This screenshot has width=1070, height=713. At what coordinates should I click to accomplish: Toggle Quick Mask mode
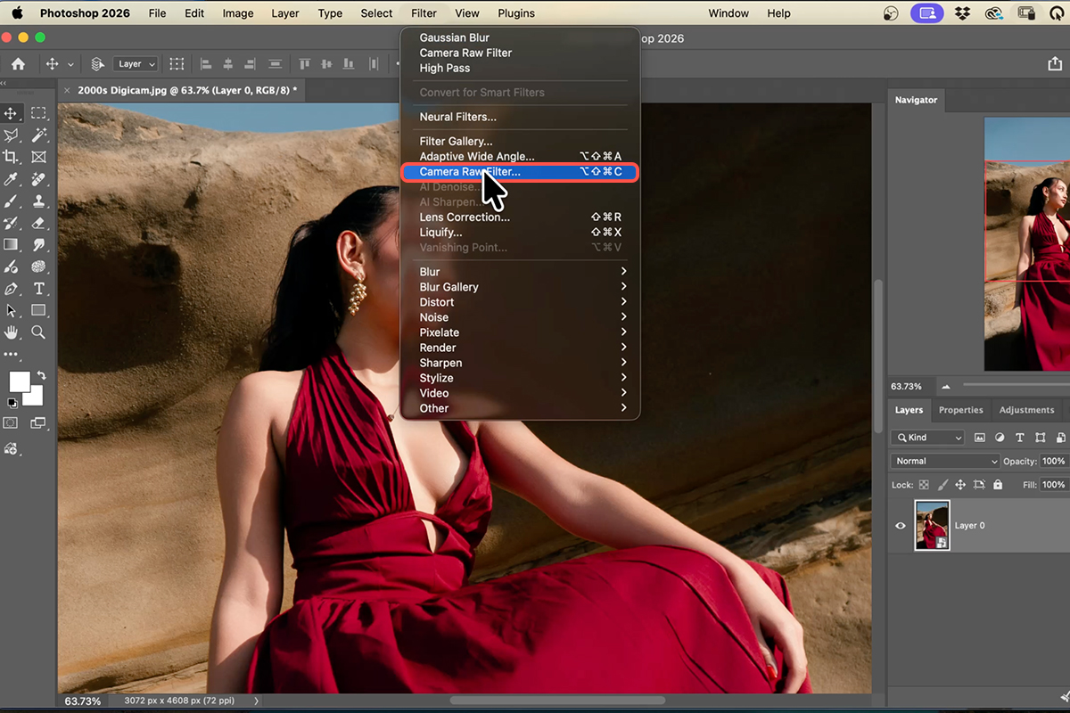click(12, 423)
